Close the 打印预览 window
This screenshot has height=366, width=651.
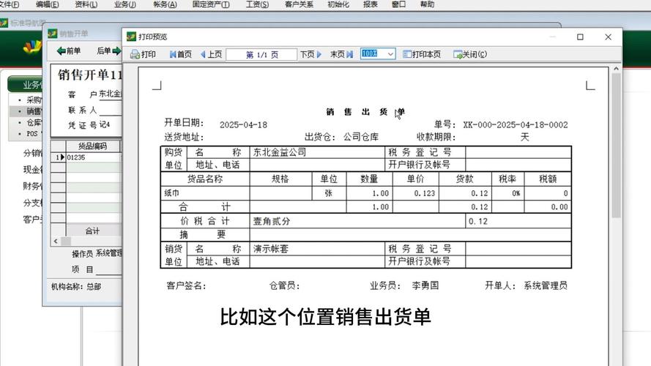[609, 37]
